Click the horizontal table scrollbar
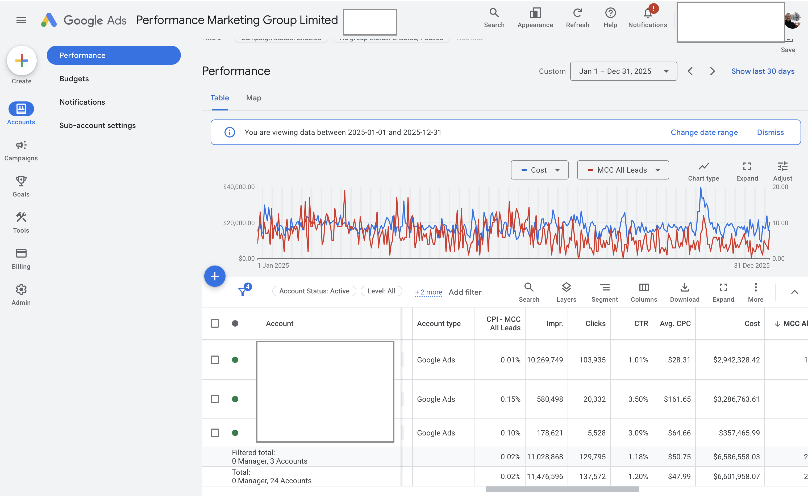Screen dimensions: 808x496 pos(562,489)
